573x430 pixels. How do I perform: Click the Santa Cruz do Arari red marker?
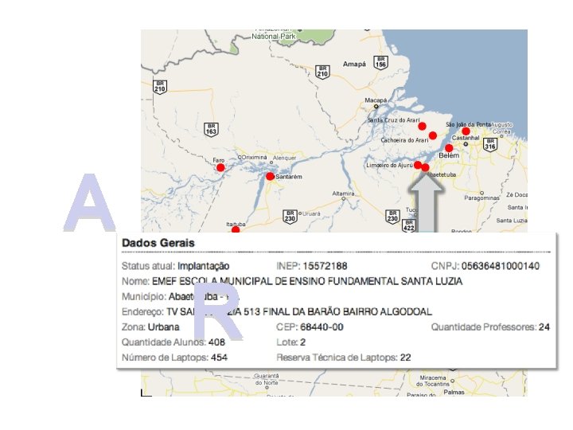point(422,126)
